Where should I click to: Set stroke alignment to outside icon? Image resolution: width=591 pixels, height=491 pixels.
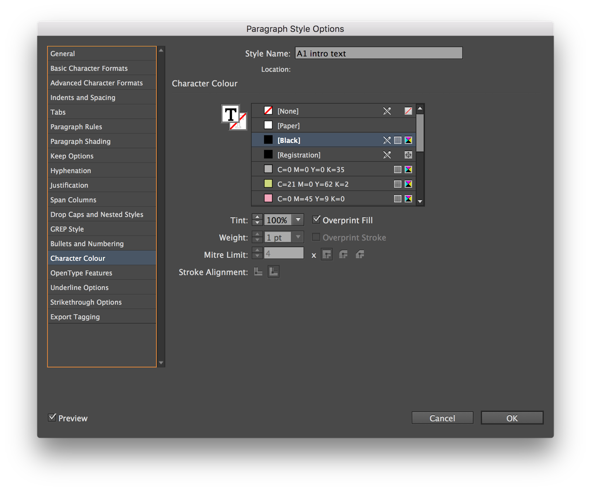coord(274,272)
